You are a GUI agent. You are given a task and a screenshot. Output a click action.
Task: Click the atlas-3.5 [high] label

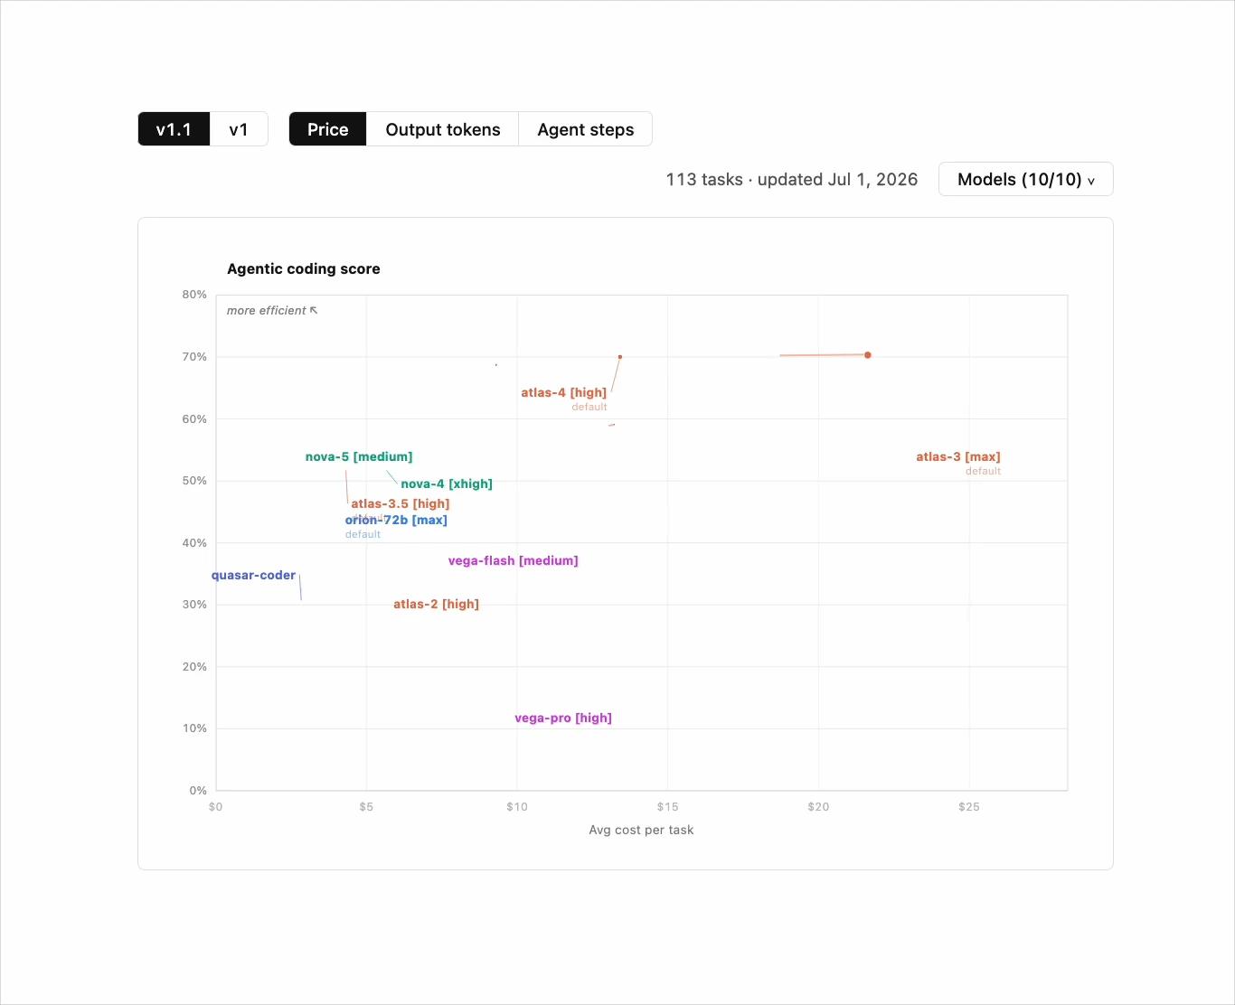[x=401, y=503]
